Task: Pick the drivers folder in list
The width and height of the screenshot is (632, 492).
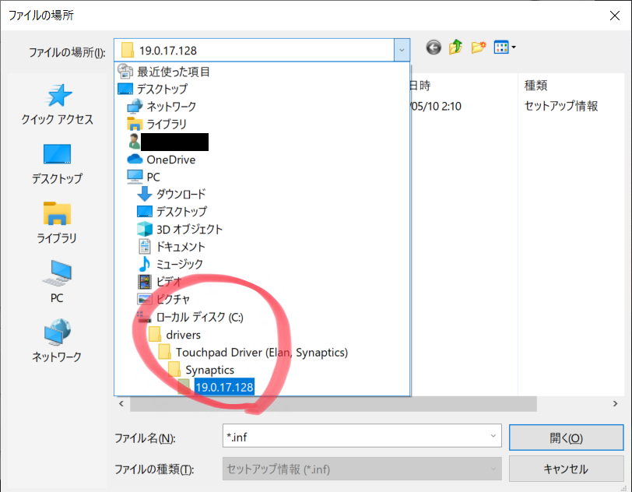Action: point(183,335)
